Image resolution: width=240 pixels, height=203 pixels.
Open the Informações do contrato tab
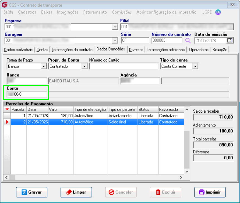72,50
